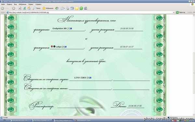Open info icon next to LITO-ZIKO
The image size is (195, 122).
90,78
